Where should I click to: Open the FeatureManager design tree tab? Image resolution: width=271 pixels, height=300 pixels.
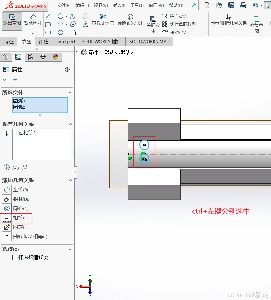pyautogui.click(x=6, y=57)
